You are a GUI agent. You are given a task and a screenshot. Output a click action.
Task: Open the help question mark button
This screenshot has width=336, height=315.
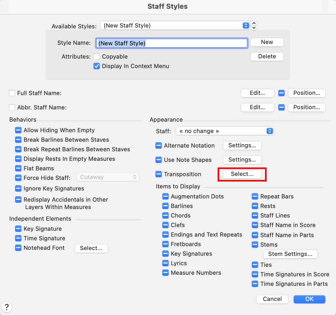click(x=7, y=307)
